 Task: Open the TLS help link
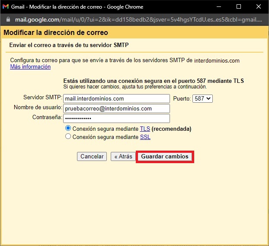click(x=145, y=129)
